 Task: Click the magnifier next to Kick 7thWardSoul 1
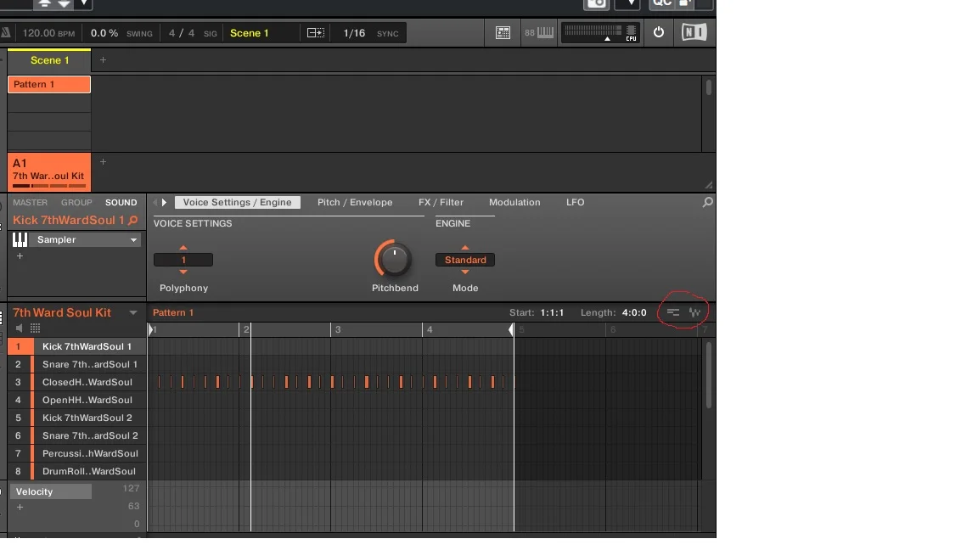(132, 220)
